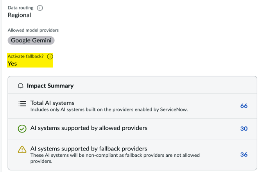
Task: Click the non-compliant fallback providers description text
Action: [115, 158]
